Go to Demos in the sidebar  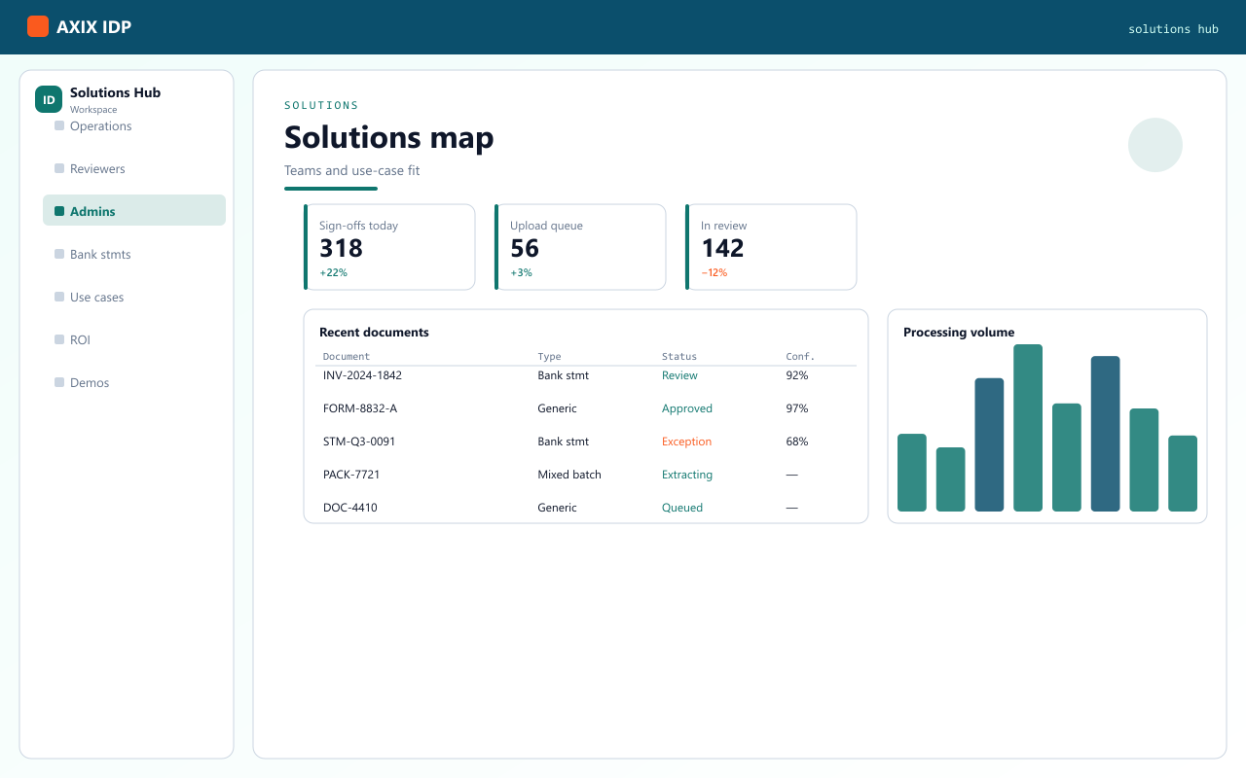click(134, 382)
